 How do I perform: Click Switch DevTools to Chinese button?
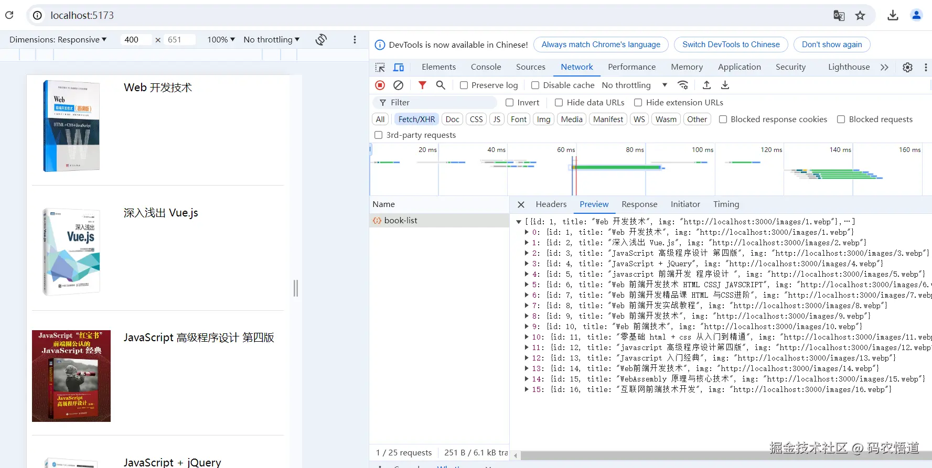click(x=731, y=45)
